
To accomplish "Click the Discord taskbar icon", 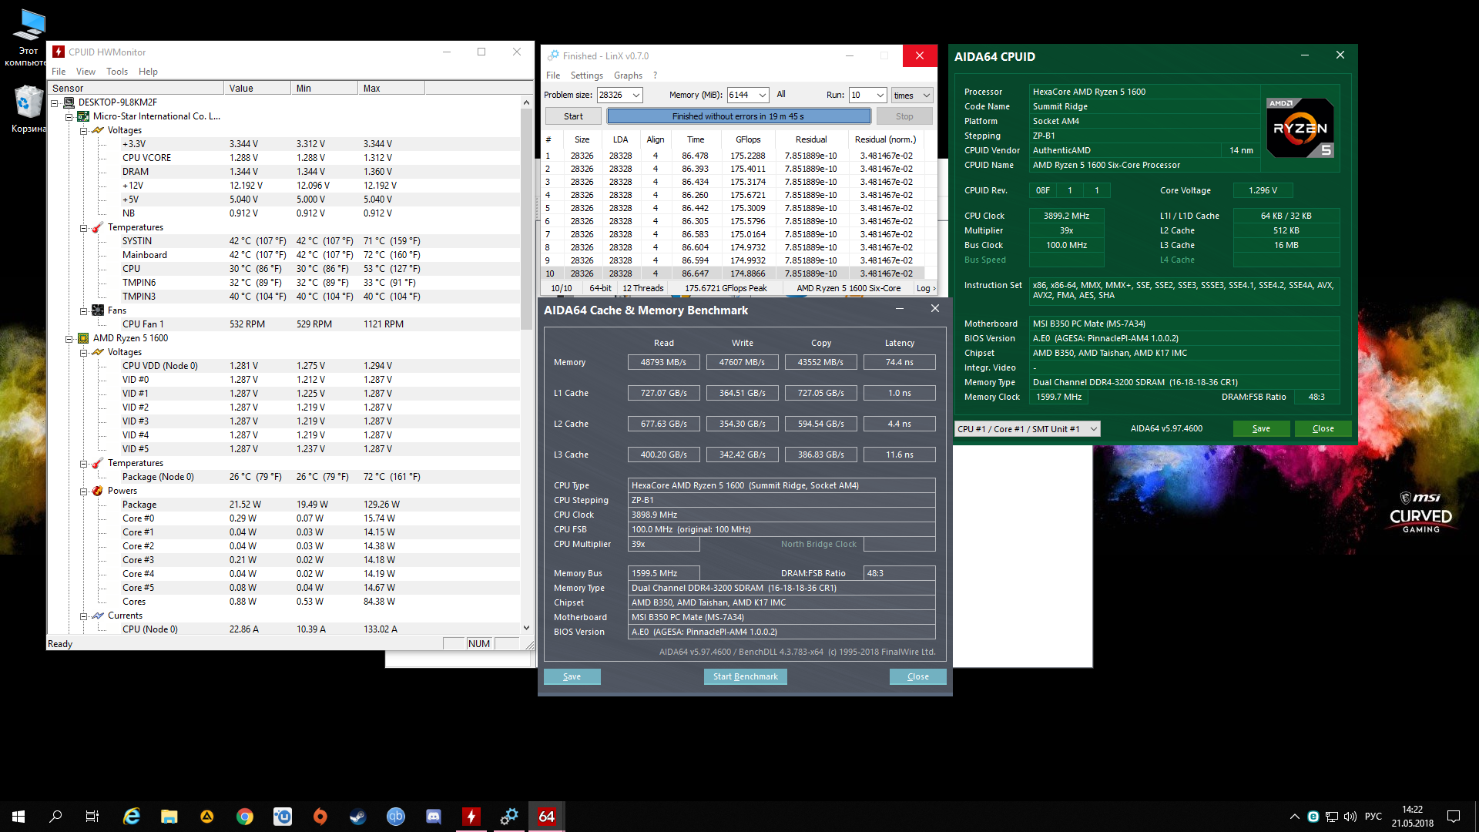I will (x=434, y=817).
